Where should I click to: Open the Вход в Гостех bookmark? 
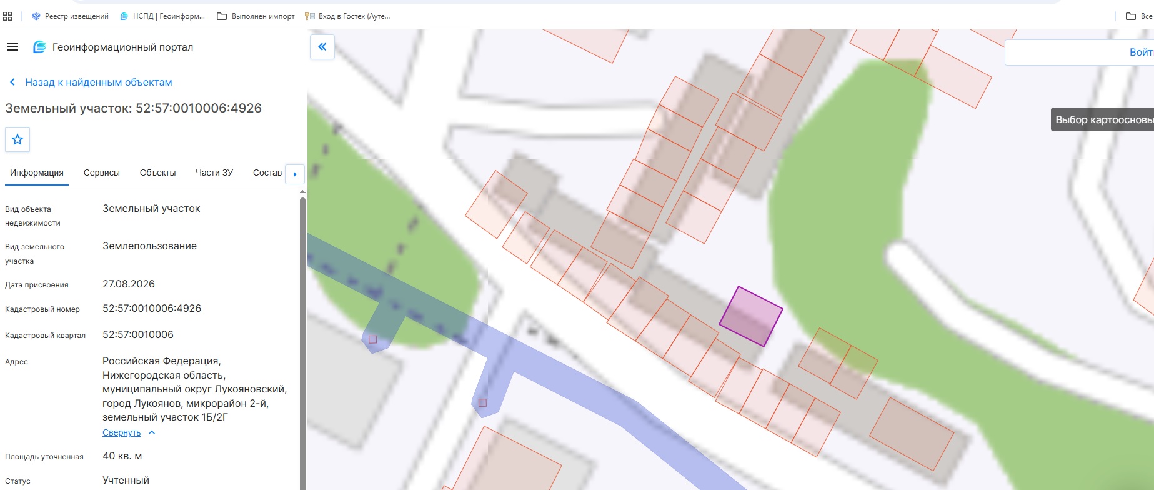(x=347, y=16)
